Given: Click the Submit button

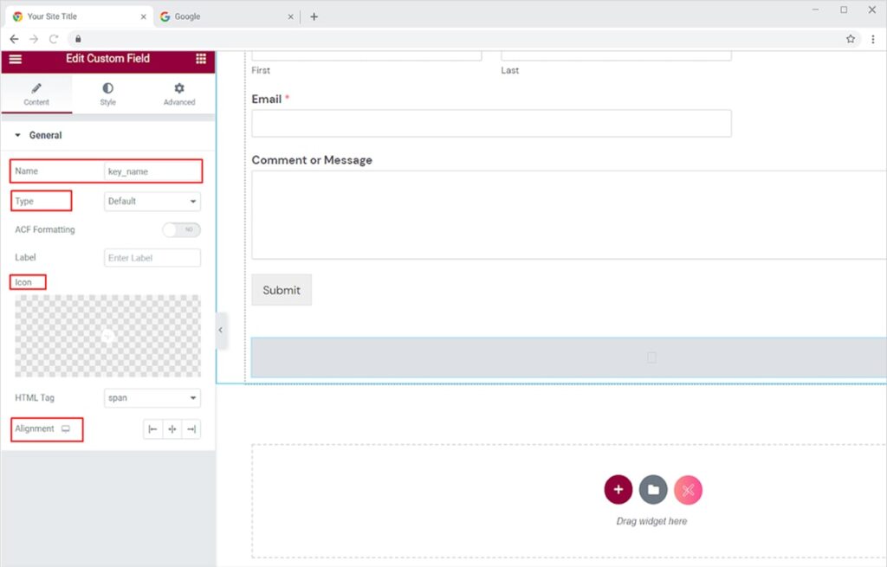Looking at the screenshot, I should [x=282, y=290].
